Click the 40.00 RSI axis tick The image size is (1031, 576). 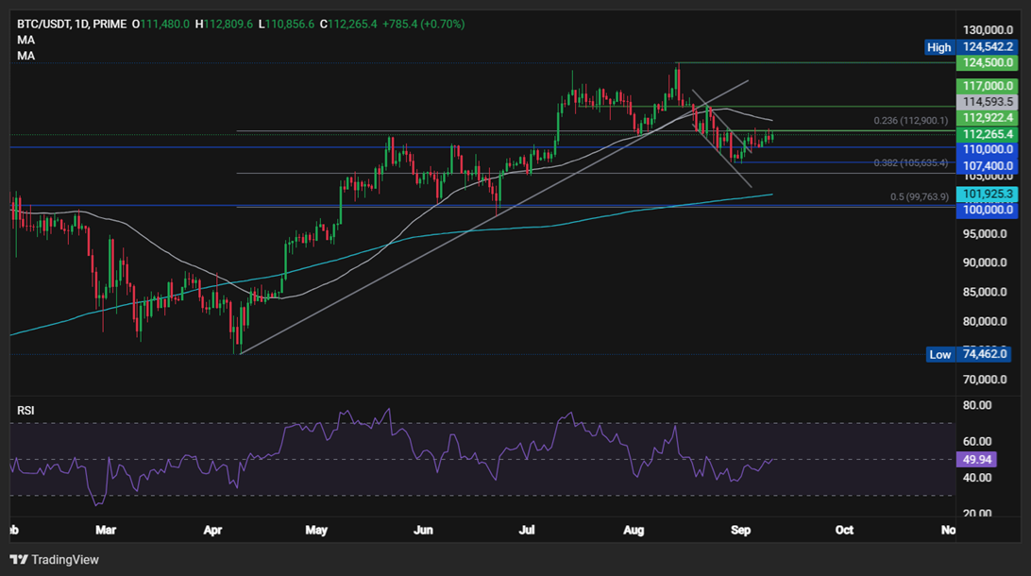click(976, 478)
